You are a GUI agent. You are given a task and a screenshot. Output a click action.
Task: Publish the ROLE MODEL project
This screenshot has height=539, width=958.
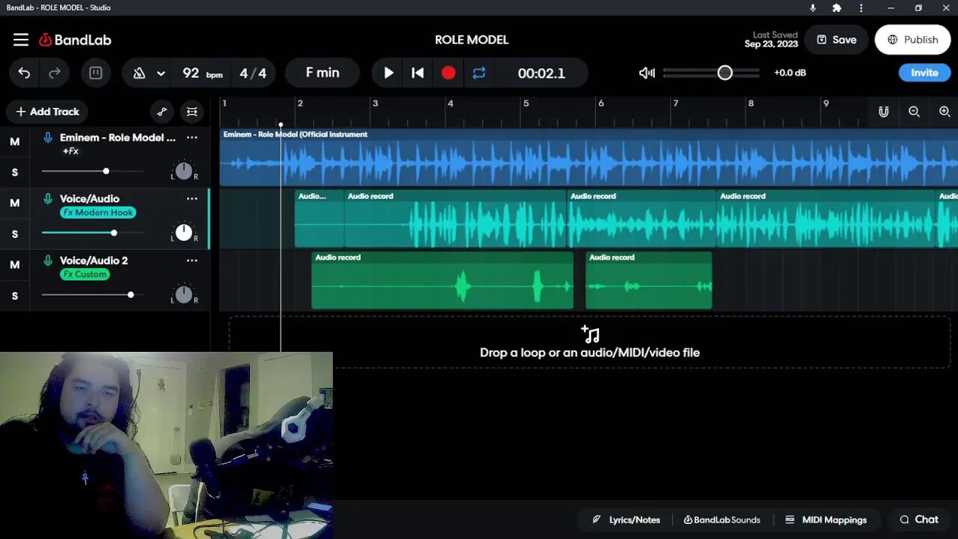pyautogui.click(x=912, y=40)
